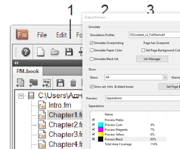Click the Save Book floppy icon
This screenshot has height=149, width=180.
click(x=60, y=83)
